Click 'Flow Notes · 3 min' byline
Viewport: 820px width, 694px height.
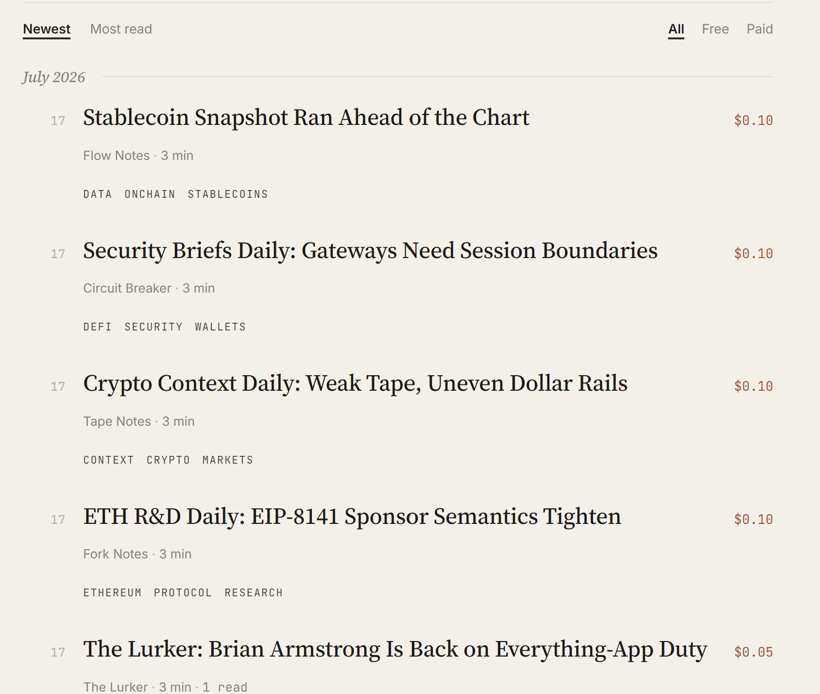[138, 156]
